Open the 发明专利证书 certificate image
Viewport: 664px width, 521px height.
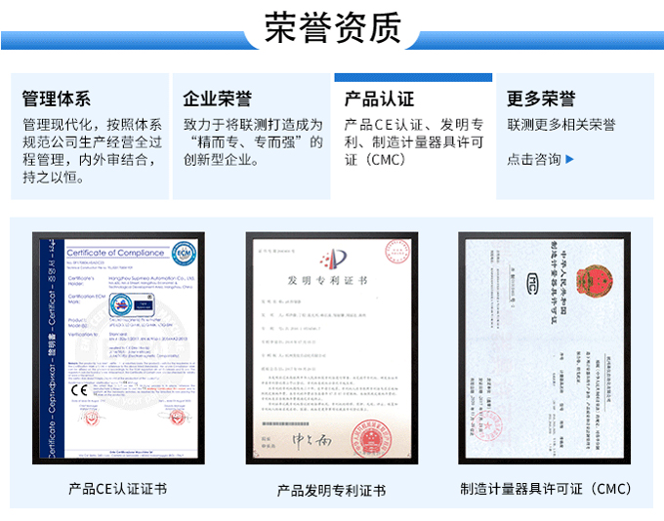coord(331,348)
